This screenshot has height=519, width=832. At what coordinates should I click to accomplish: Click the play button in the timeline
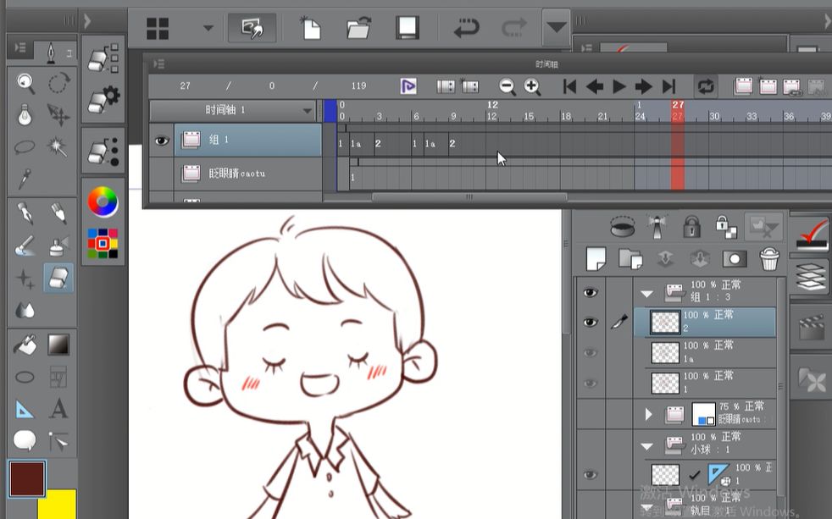pyautogui.click(x=618, y=86)
